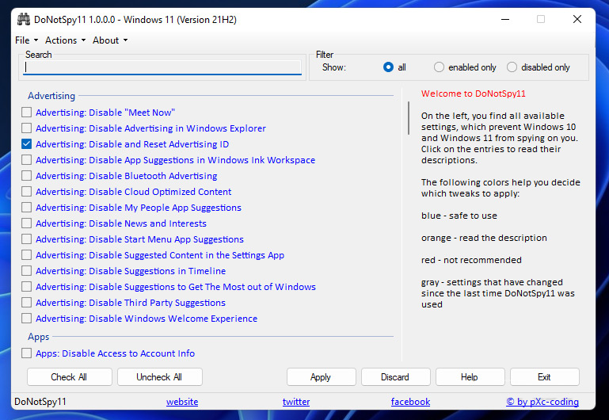Check Disable Suggestions to Get The Most out of Windows
Image resolution: width=609 pixels, height=420 pixels.
(x=26, y=287)
